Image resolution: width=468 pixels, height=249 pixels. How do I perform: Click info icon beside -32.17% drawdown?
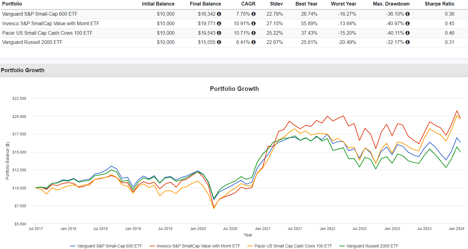click(x=407, y=42)
